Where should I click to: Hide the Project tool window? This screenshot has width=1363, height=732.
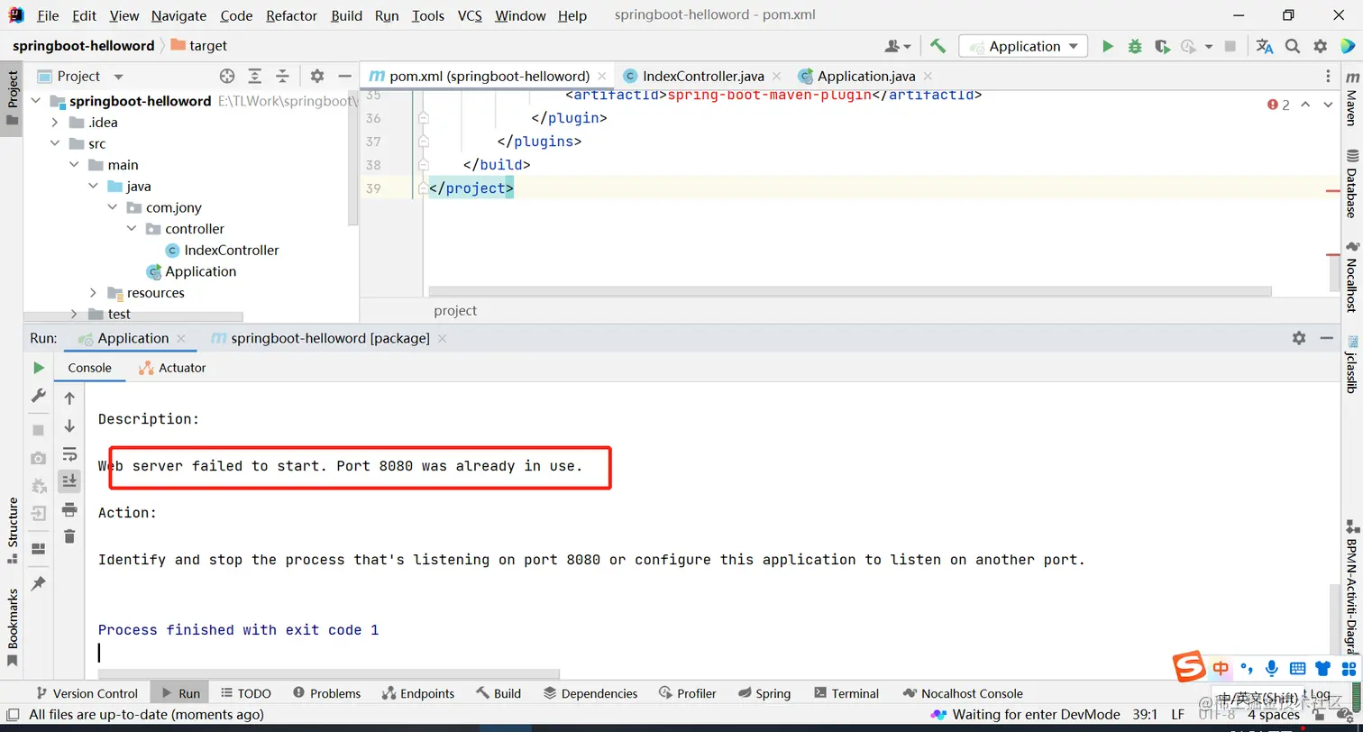point(344,77)
